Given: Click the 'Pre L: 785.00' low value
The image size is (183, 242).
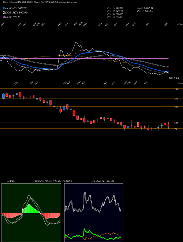Looking at the screenshot, I should pyautogui.click(x=115, y=14).
